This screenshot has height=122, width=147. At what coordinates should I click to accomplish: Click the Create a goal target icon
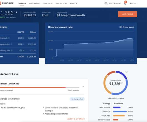pos(120,27)
